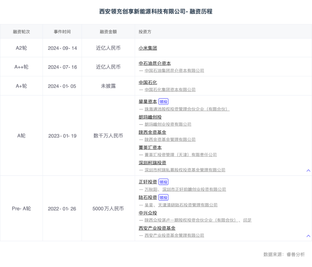Open the 朗玛峰创投 investor link
The image size is (312, 267).
150,117
